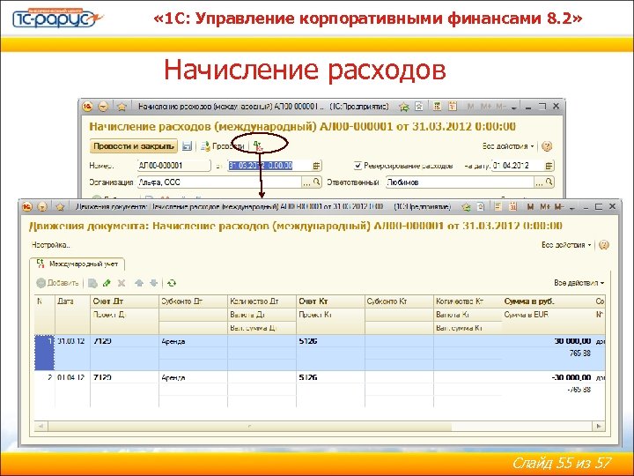This screenshot has height=476, width=634.
Task: Open calendar picker for the reversal date
Action: 549,166
